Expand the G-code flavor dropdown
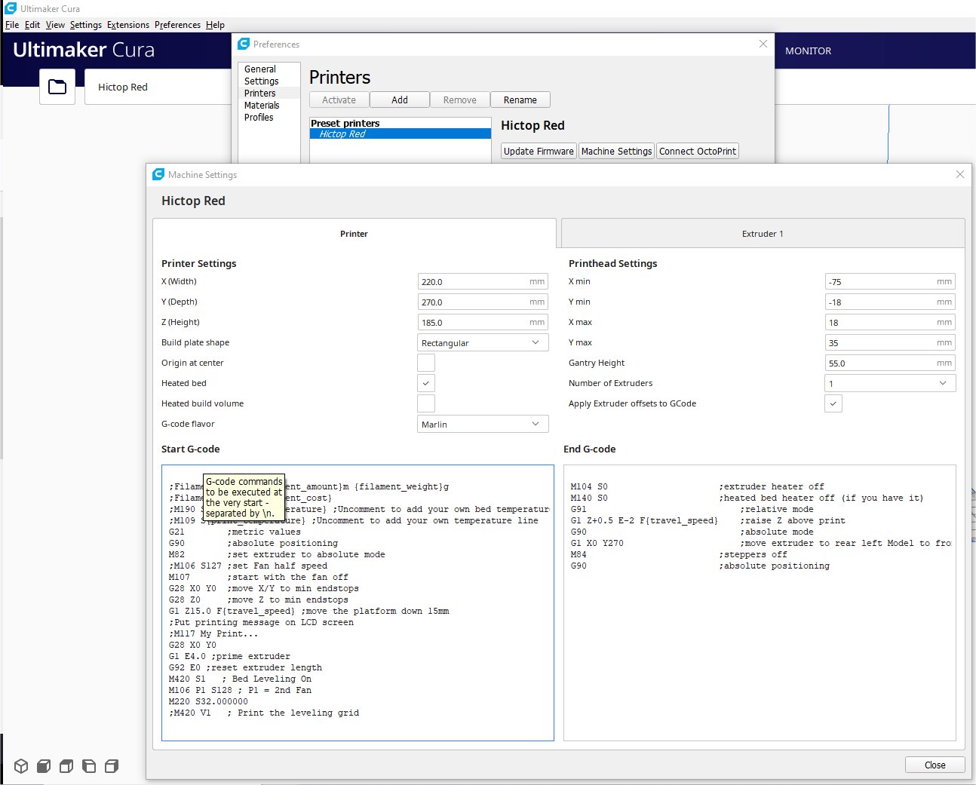This screenshot has width=976, height=785. pyautogui.click(x=483, y=424)
